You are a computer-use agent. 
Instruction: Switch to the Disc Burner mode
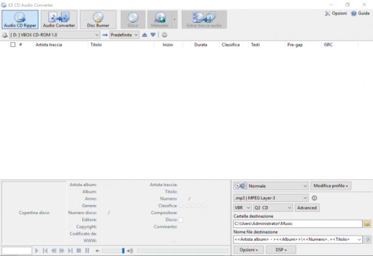pyautogui.click(x=98, y=19)
